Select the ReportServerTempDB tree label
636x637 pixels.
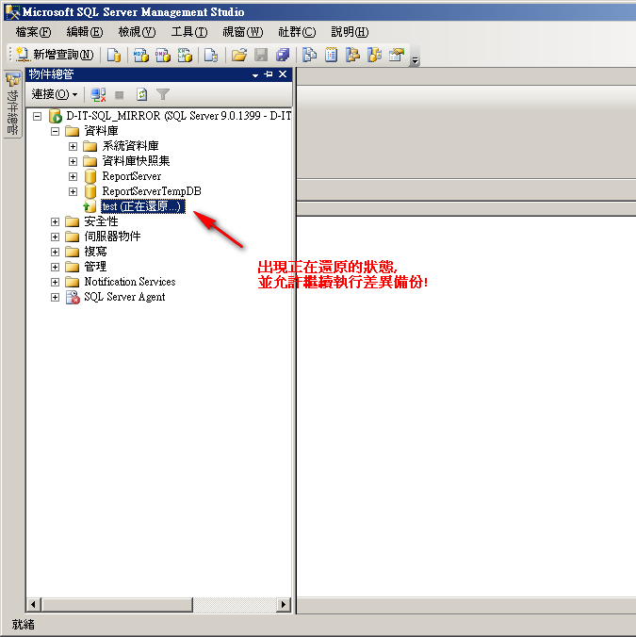[x=152, y=191]
